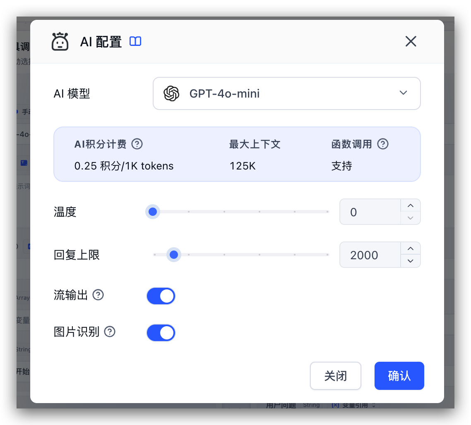
Task: Confirm settings with 确认 button
Action: point(399,376)
